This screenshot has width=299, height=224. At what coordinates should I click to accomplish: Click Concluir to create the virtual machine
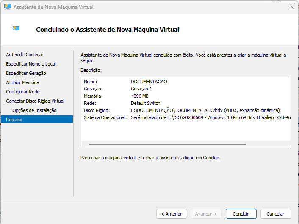tap(241, 214)
